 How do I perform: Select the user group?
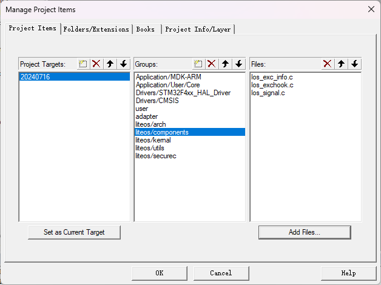[189, 109]
